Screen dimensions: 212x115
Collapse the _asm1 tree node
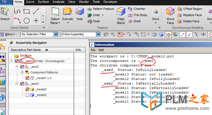click(x=12, y=61)
